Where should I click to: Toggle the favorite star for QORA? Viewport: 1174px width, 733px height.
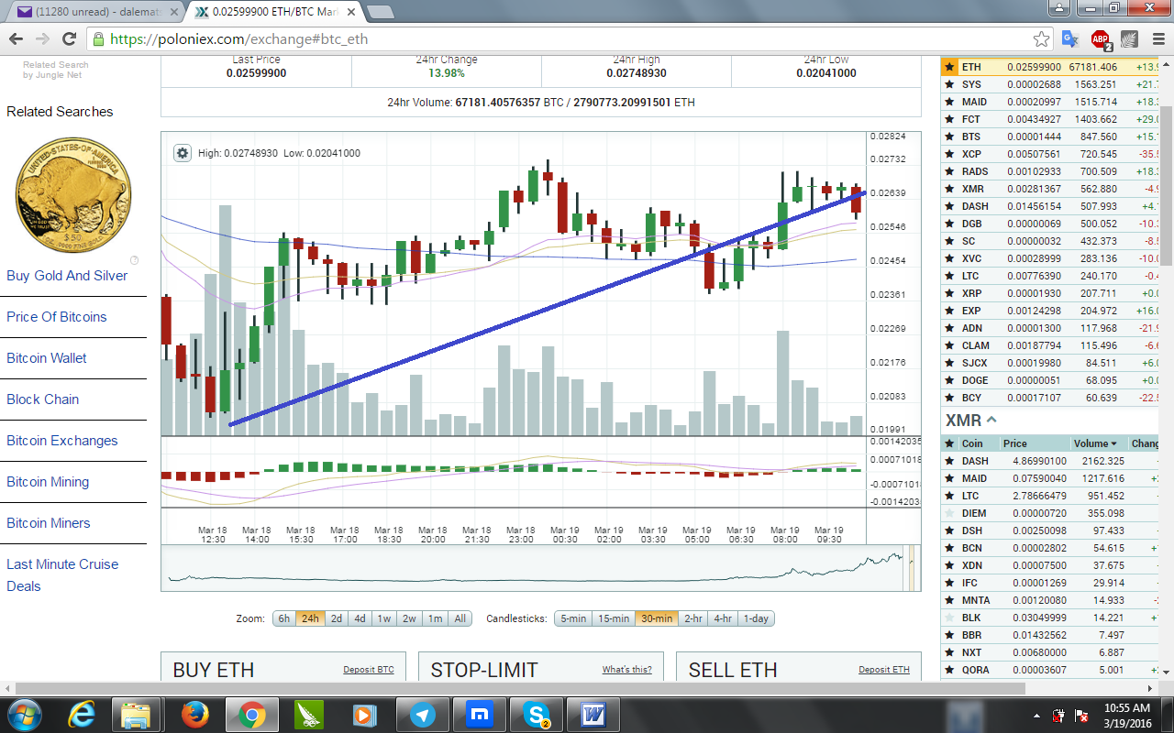pyautogui.click(x=950, y=670)
